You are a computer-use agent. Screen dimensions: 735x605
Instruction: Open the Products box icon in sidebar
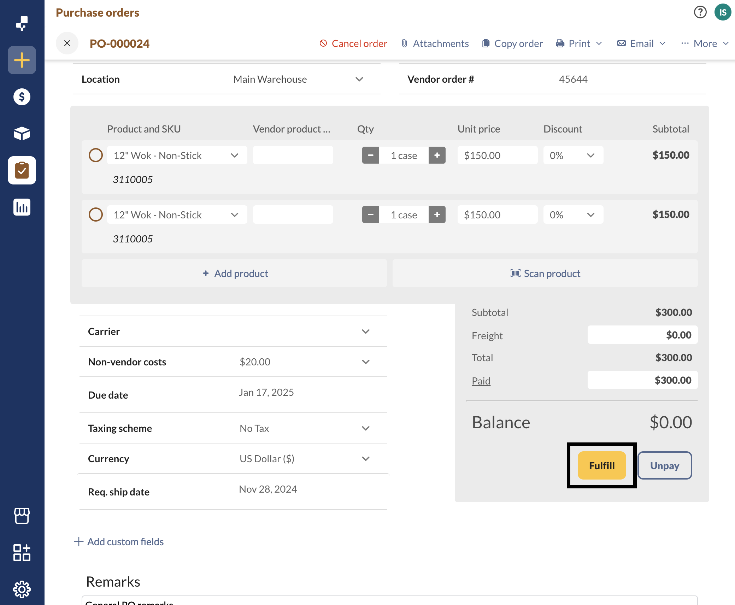click(22, 134)
